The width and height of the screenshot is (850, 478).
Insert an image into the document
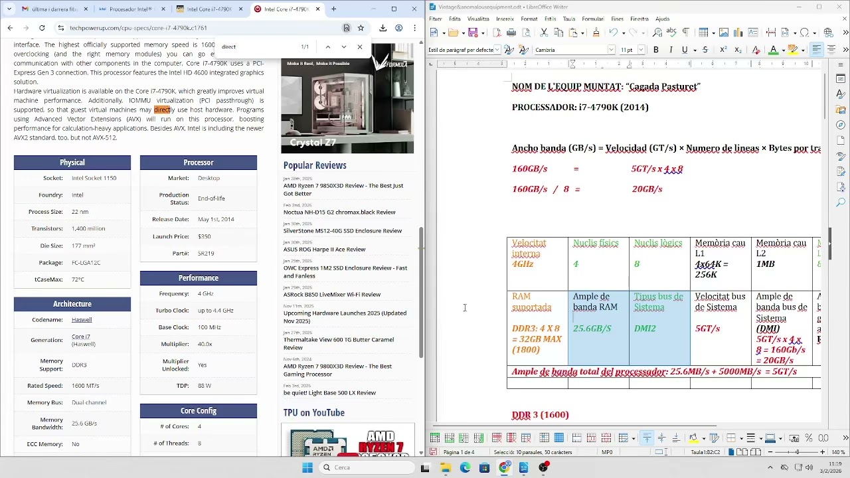pyautogui.click(x=723, y=33)
